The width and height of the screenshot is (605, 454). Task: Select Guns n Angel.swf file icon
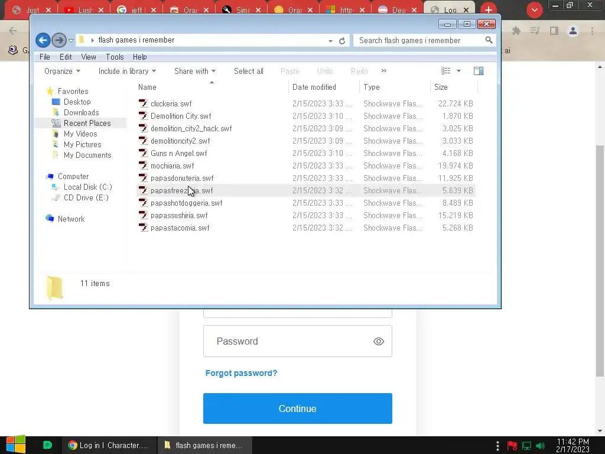(x=143, y=153)
